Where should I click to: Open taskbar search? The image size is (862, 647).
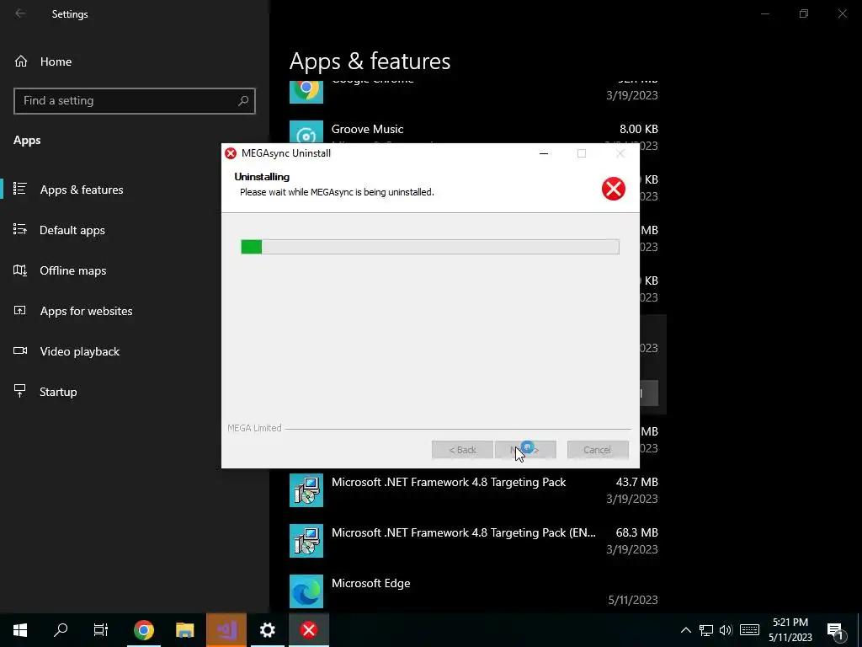(x=61, y=630)
